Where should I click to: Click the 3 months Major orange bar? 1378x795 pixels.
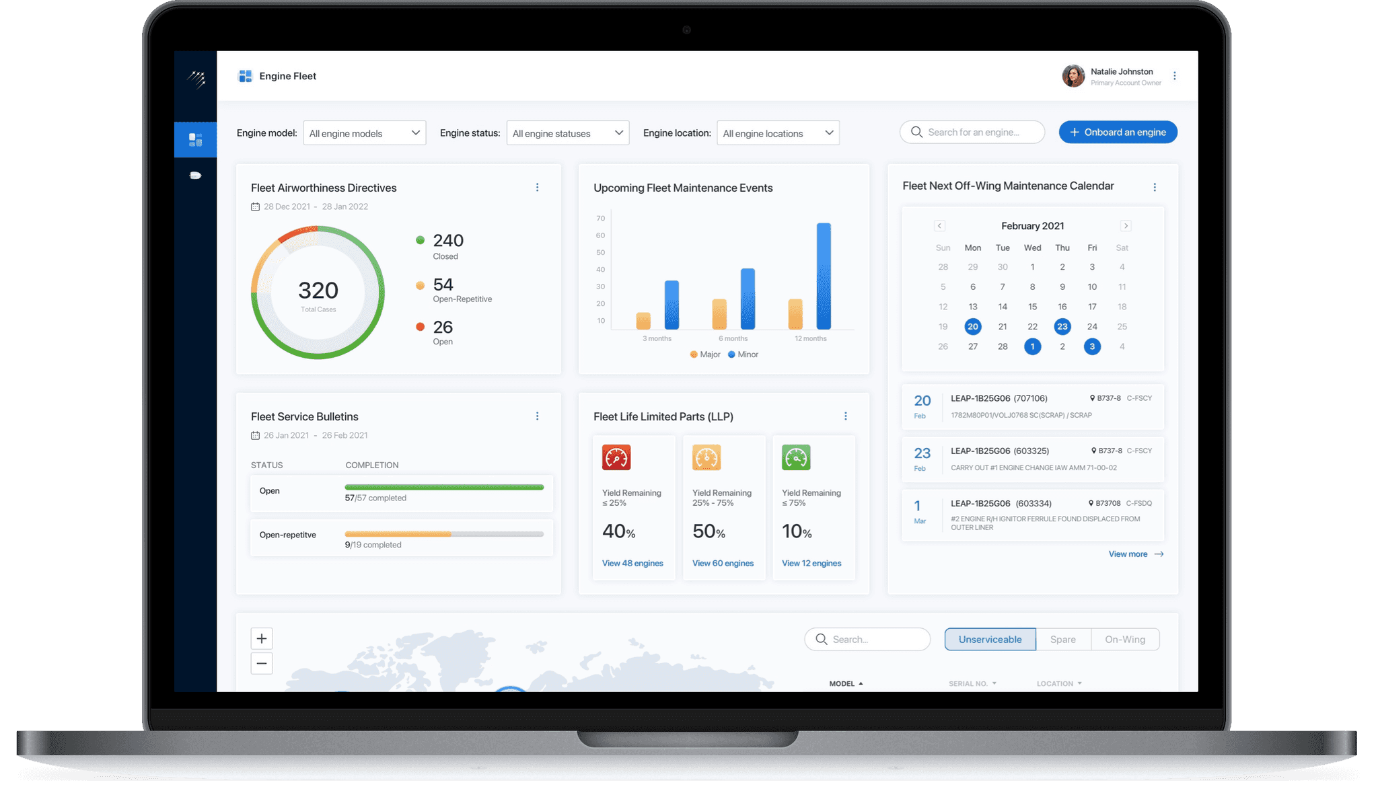pos(643,321)
